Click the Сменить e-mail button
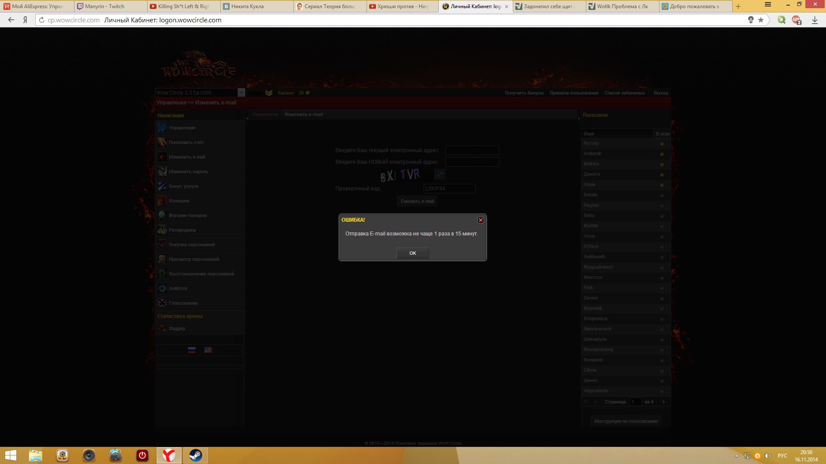 click(x=417, y=201)
